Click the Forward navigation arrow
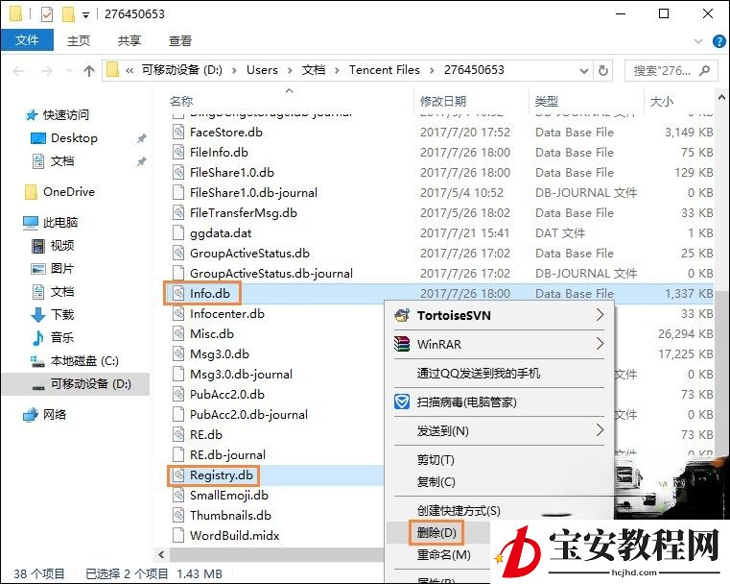Viewport: 730px width, 584px height. tap(47, 71)
